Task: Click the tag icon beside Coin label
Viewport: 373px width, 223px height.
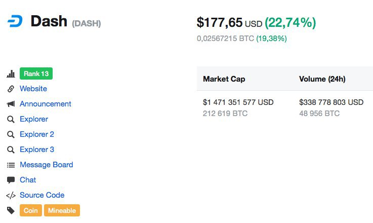Action: tap(11, 211)
